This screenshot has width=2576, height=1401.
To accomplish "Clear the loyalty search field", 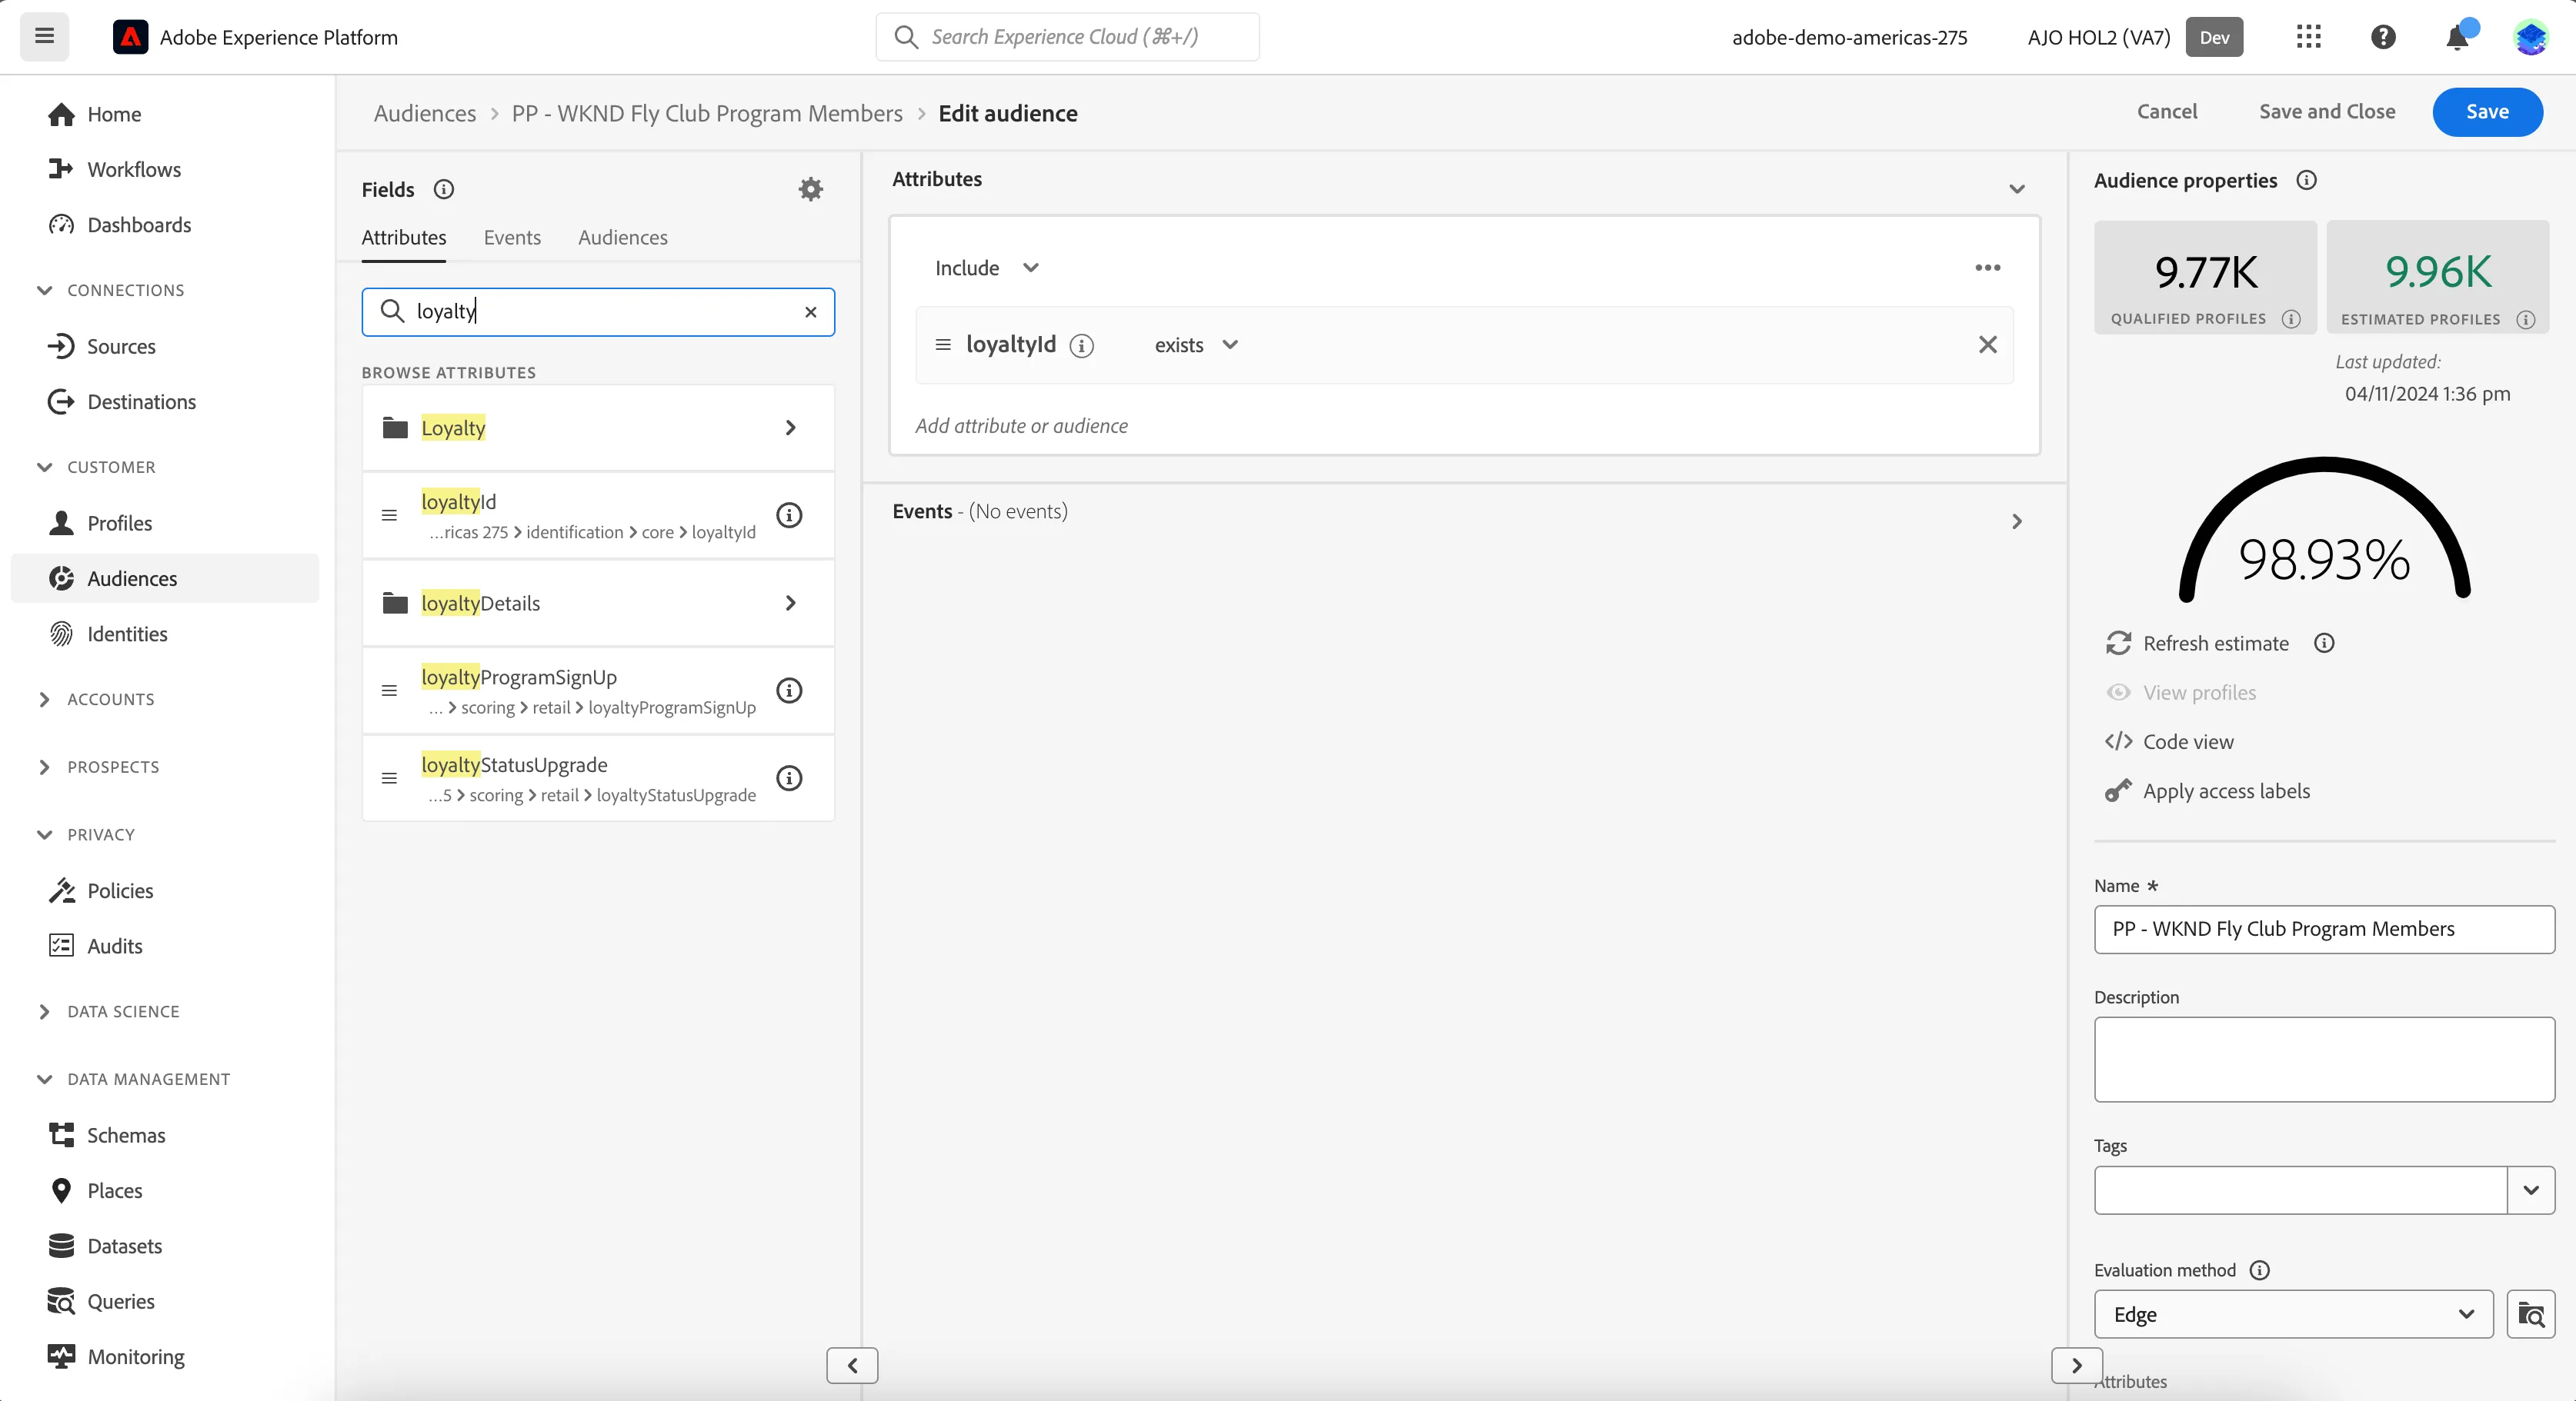I will [811, 311].
